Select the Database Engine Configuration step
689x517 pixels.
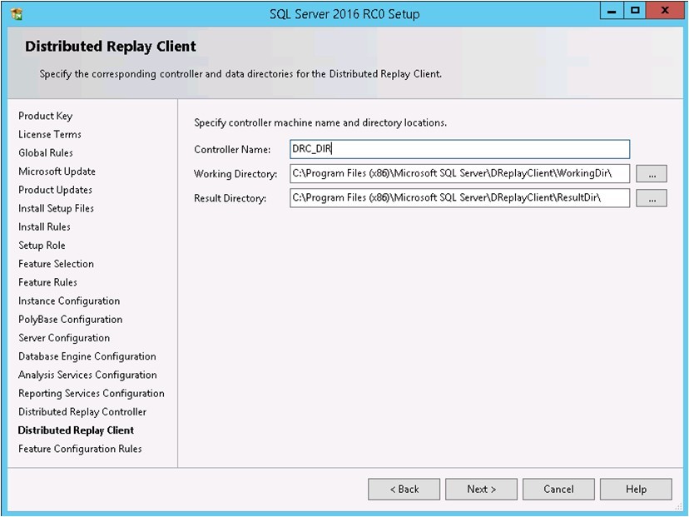[x=87, y=356]
